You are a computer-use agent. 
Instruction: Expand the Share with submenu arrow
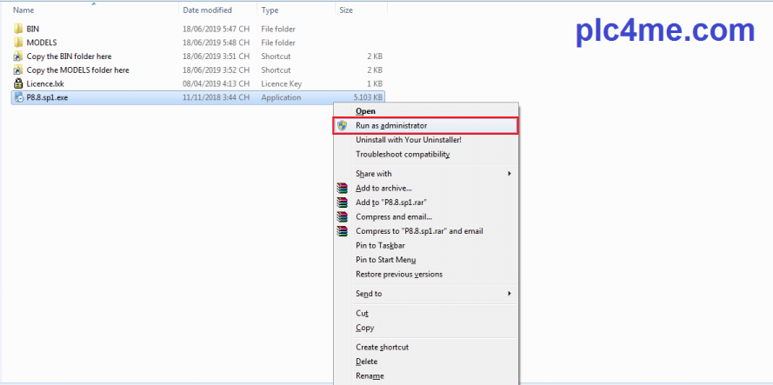[510, 174]
